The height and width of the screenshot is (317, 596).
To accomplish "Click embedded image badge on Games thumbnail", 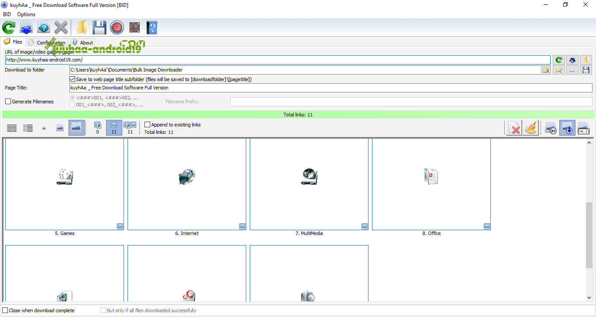I will click(120, 226).
